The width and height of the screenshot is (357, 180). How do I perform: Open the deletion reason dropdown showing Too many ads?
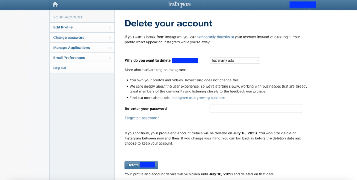tap(235, 60)
